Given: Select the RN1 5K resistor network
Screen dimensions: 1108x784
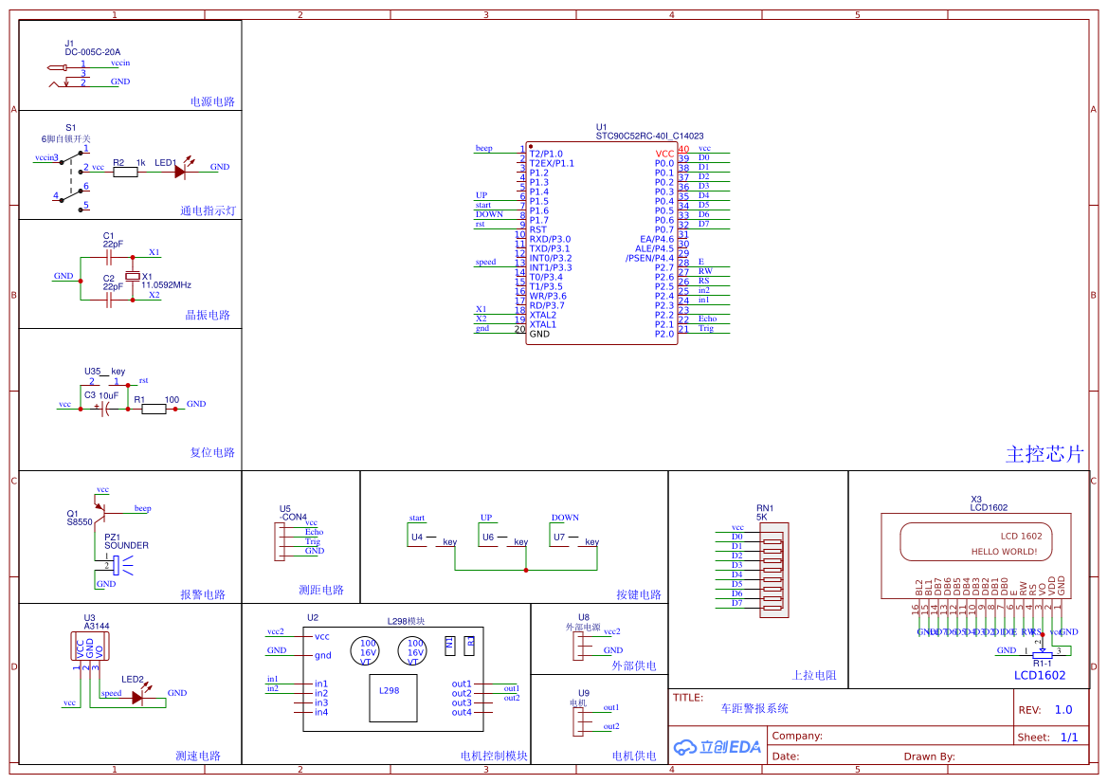Looking at the screenshot, I should [x=774, y=570].
